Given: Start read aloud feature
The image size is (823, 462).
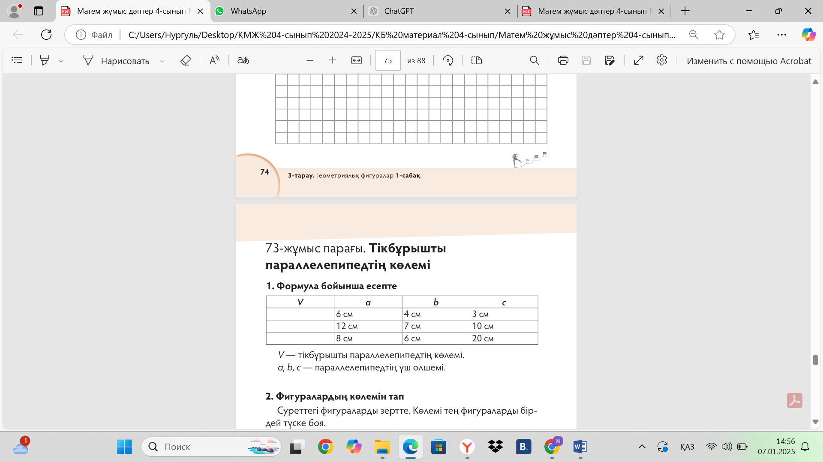Looking at the screenshot, I should click(x=214, y=60).
